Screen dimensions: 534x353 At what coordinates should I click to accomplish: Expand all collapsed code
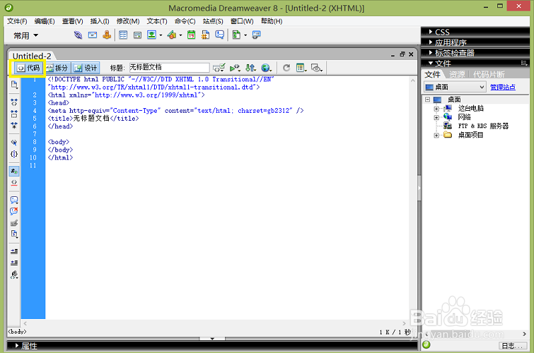click(14, 125)
